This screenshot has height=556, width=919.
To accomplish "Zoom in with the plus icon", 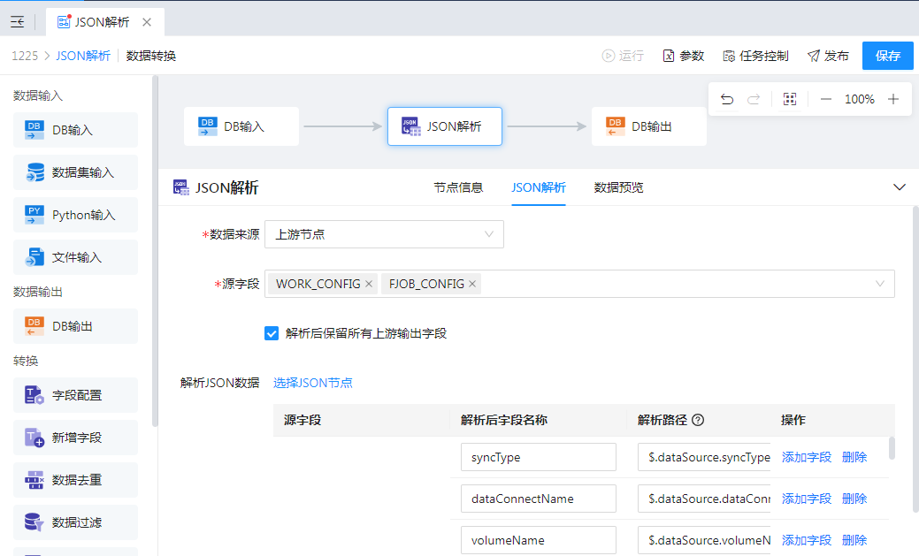I will 893,99.
